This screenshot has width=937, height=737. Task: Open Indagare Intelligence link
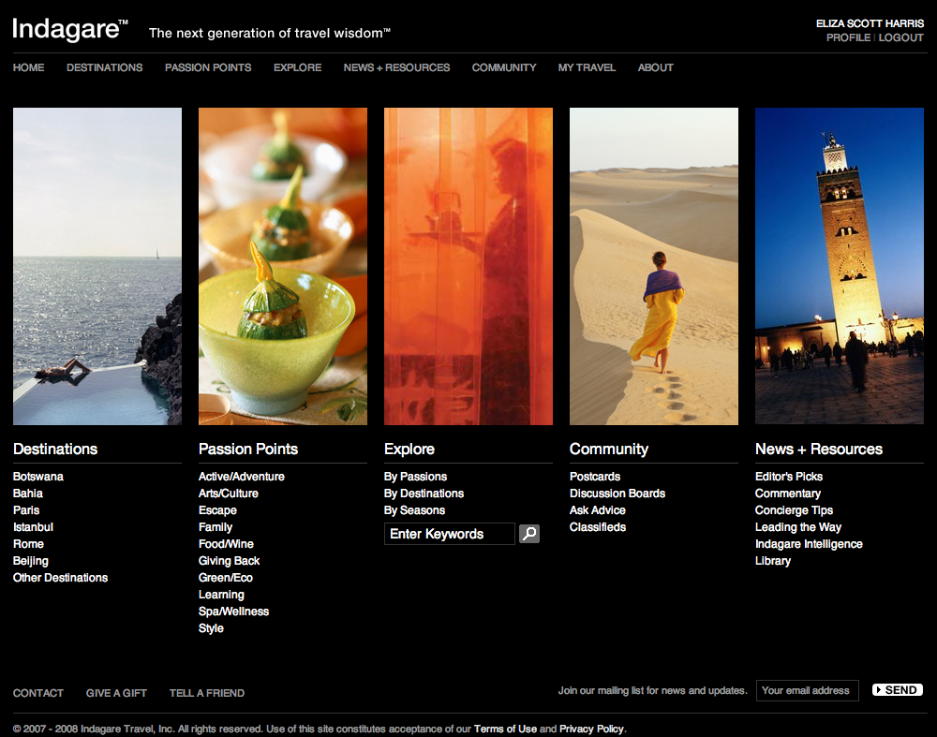click(x=809, y=544)
